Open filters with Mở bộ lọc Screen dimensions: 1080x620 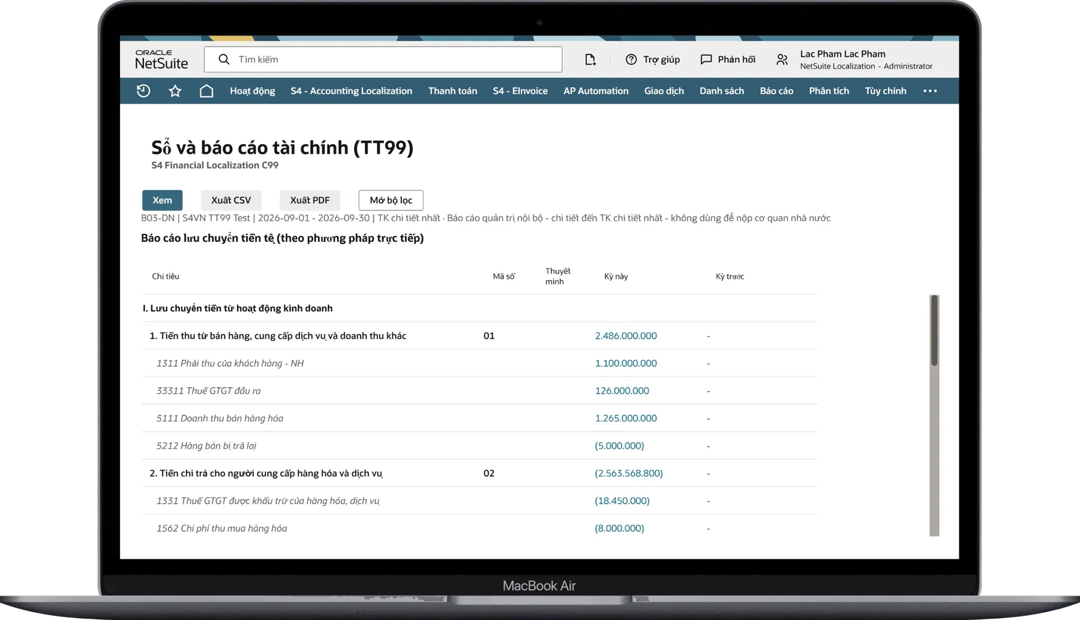tap(391, 200)
